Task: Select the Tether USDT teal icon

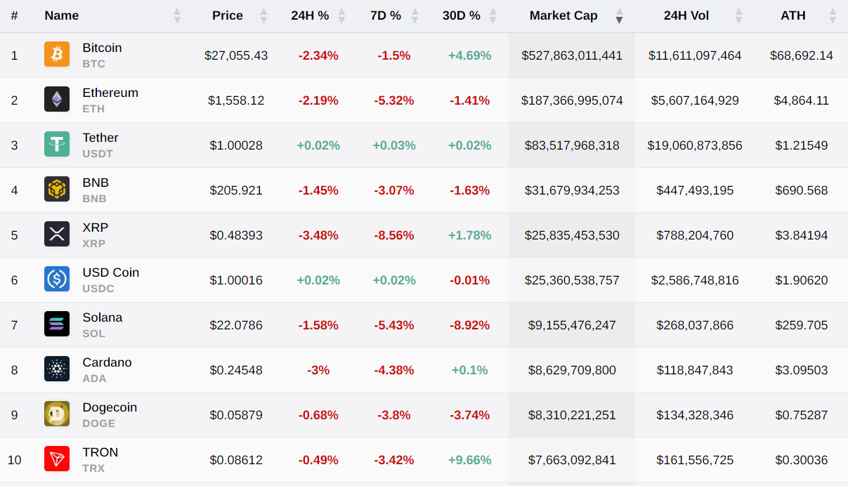Action: 57,145
